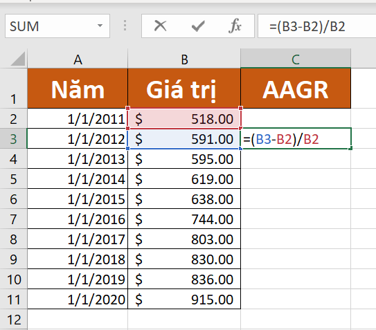Screen dimensions: 376x330
Task: Click cell A6 with date 1/1/2015
Action: pos(78,199)
